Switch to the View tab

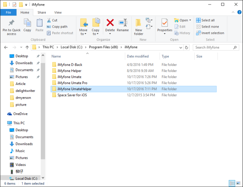[58, 13]
